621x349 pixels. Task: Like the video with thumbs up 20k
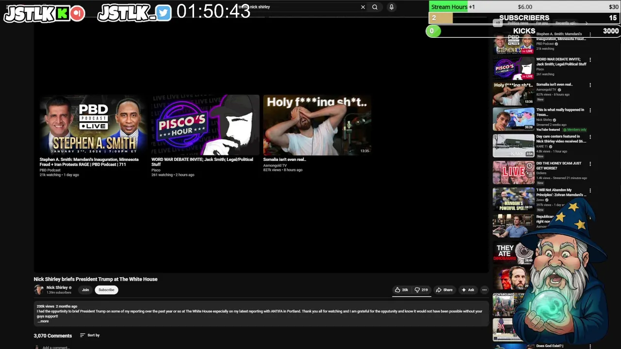pos(401,290)
